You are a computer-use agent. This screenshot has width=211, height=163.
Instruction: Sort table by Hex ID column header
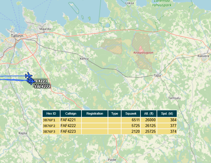pos(51,113)
